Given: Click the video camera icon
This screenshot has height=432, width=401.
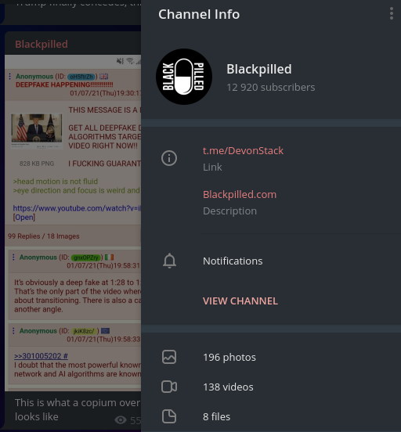Looking at the screenshot, I should click(x=169, y=387).
